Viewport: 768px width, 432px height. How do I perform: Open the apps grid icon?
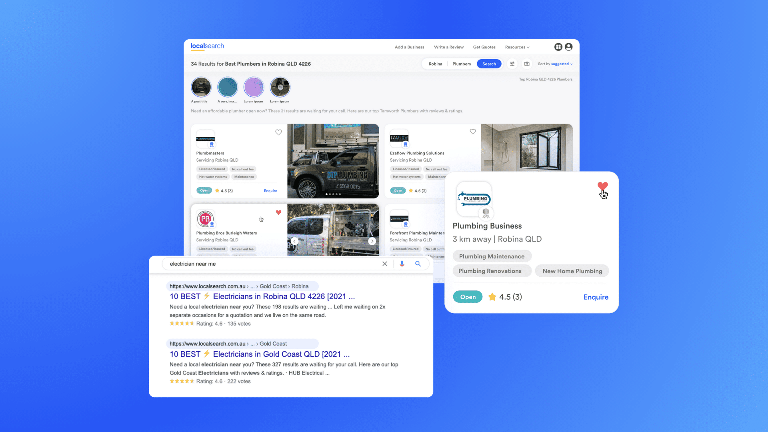558,47
